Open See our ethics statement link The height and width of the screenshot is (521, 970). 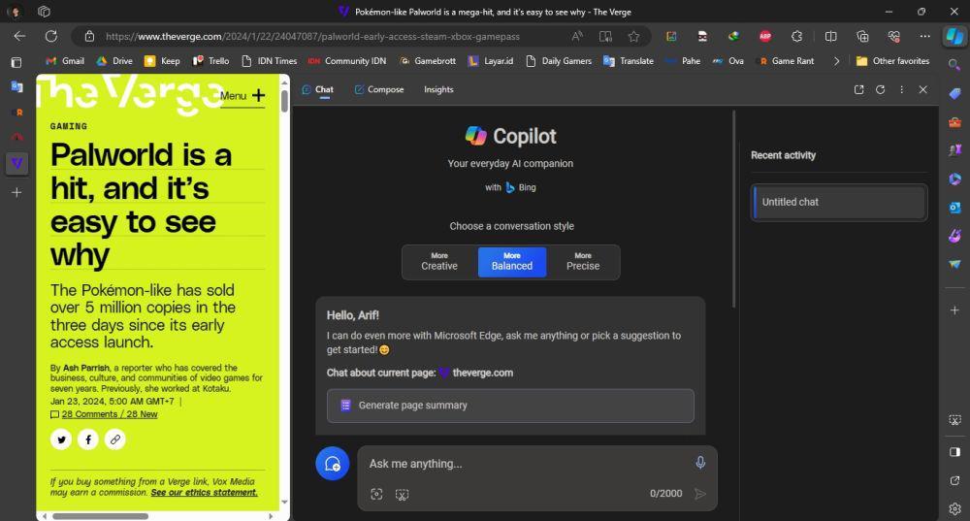pyautogui.click(x=204, y=493)
